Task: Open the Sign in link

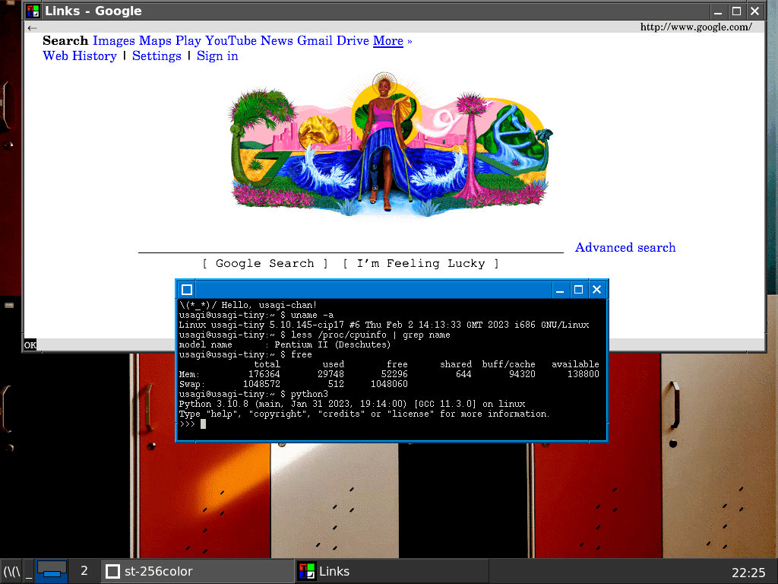Action: (x=217, y=56)
